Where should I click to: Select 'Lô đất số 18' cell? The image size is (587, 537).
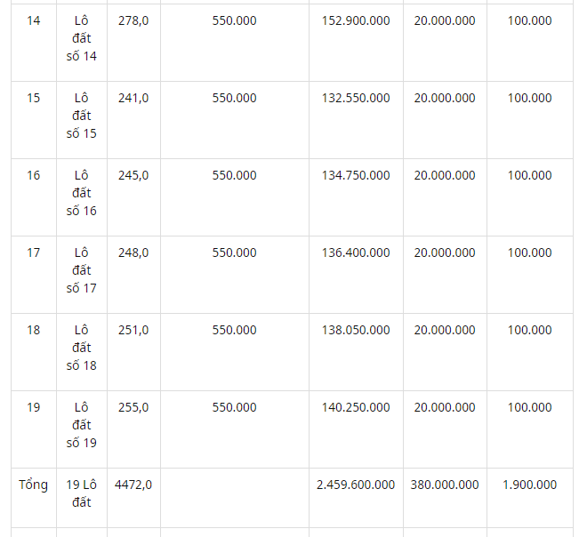(81, 348)
